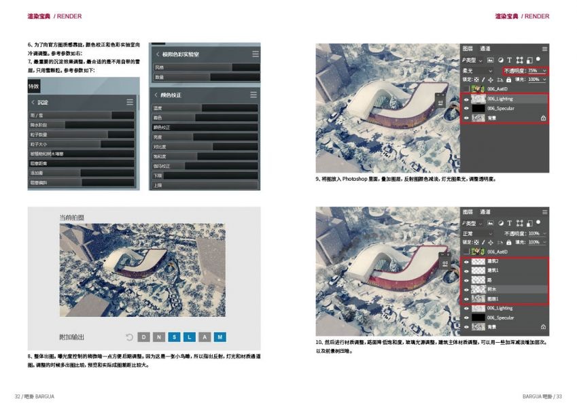Image resolution: width=577 pixels, height=408 pixels.
Task: Click the shape layer filter icon in bottom Layers panel
Action: [x=519, y=222]
